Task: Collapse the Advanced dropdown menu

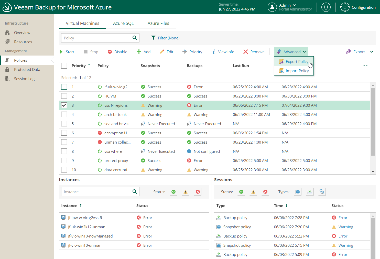Action: (x=291, y=52)
